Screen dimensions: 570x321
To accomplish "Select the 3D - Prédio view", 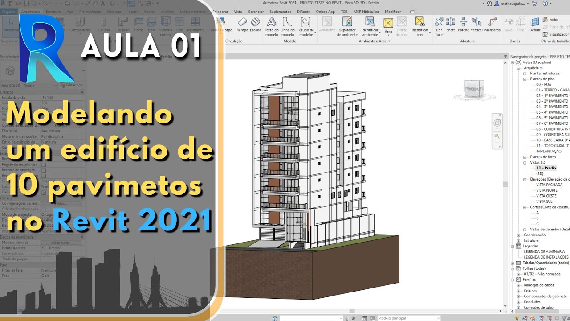I will [546, 168].
